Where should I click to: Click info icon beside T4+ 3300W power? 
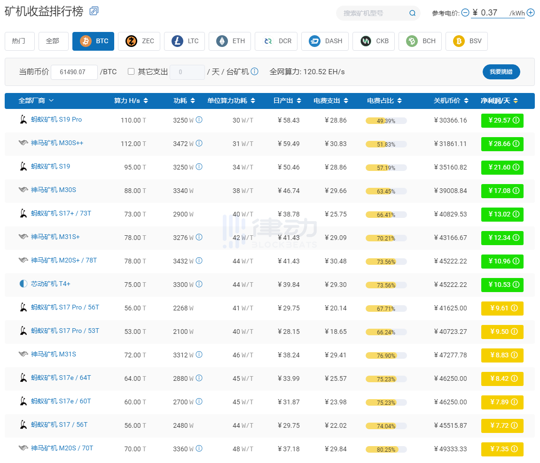pos(199,284)
